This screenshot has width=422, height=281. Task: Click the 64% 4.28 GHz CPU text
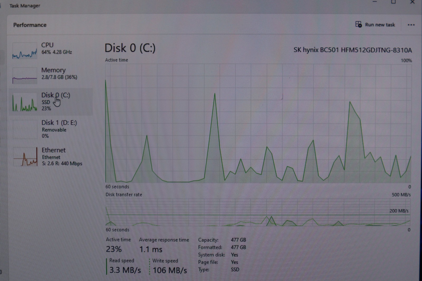point(57,52)
